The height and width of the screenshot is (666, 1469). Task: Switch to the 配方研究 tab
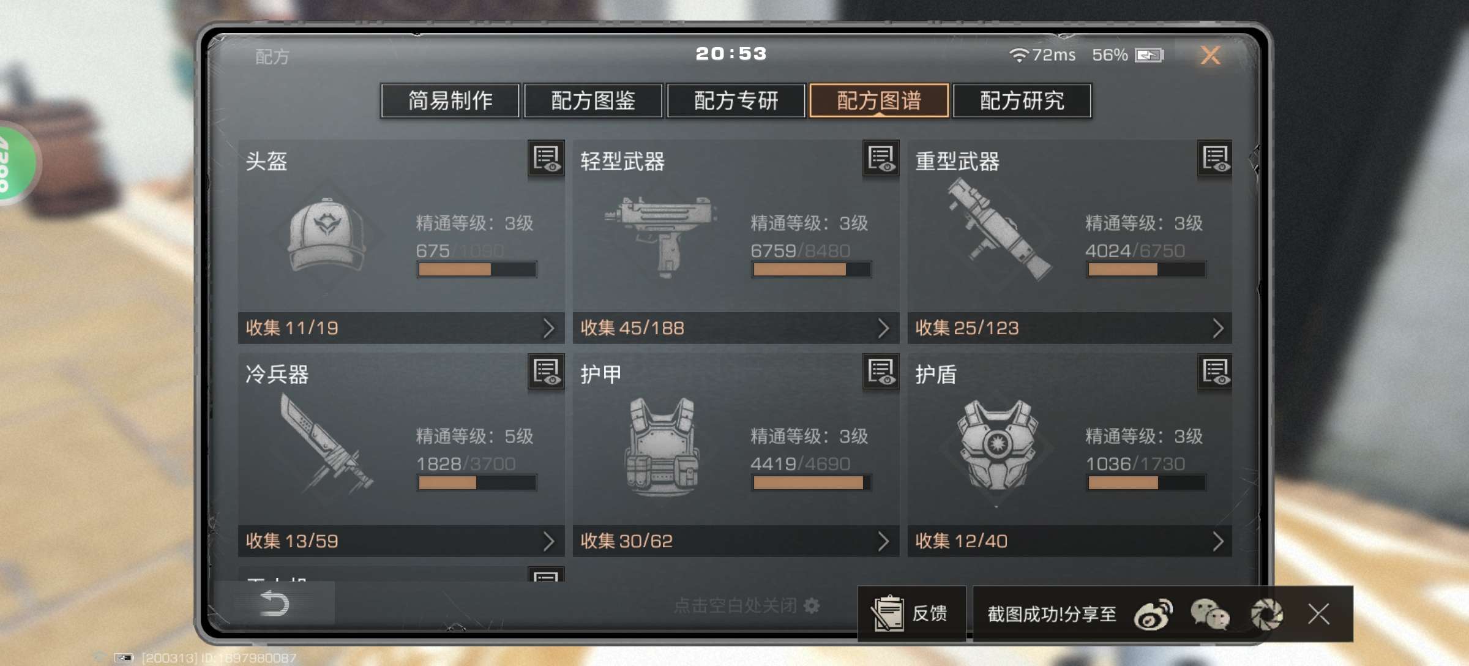(1022, 100)
